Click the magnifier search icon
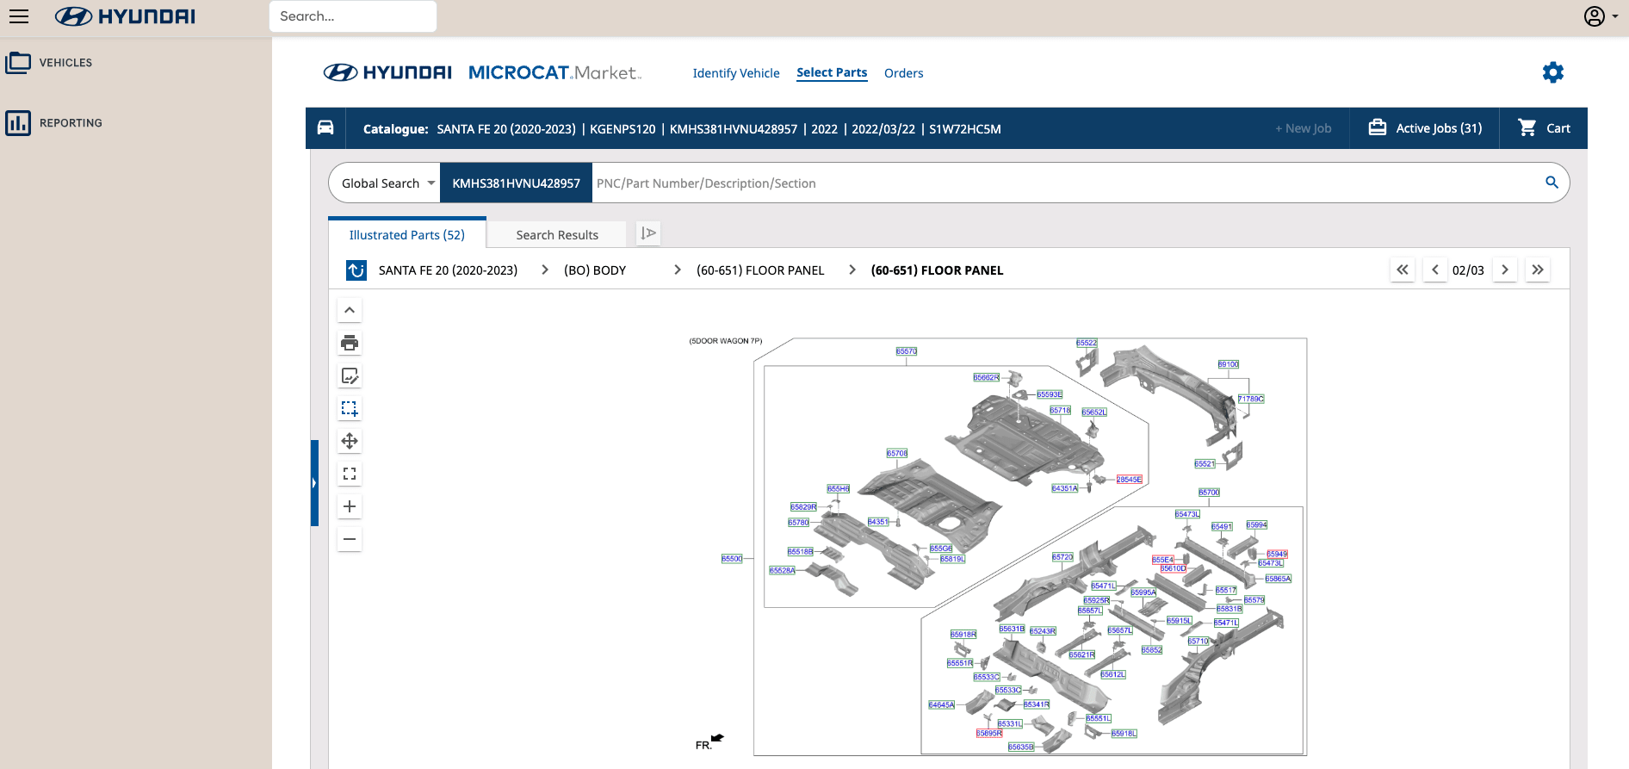The width and height of the screenshot is (1629, 769). click(1552, 183)
